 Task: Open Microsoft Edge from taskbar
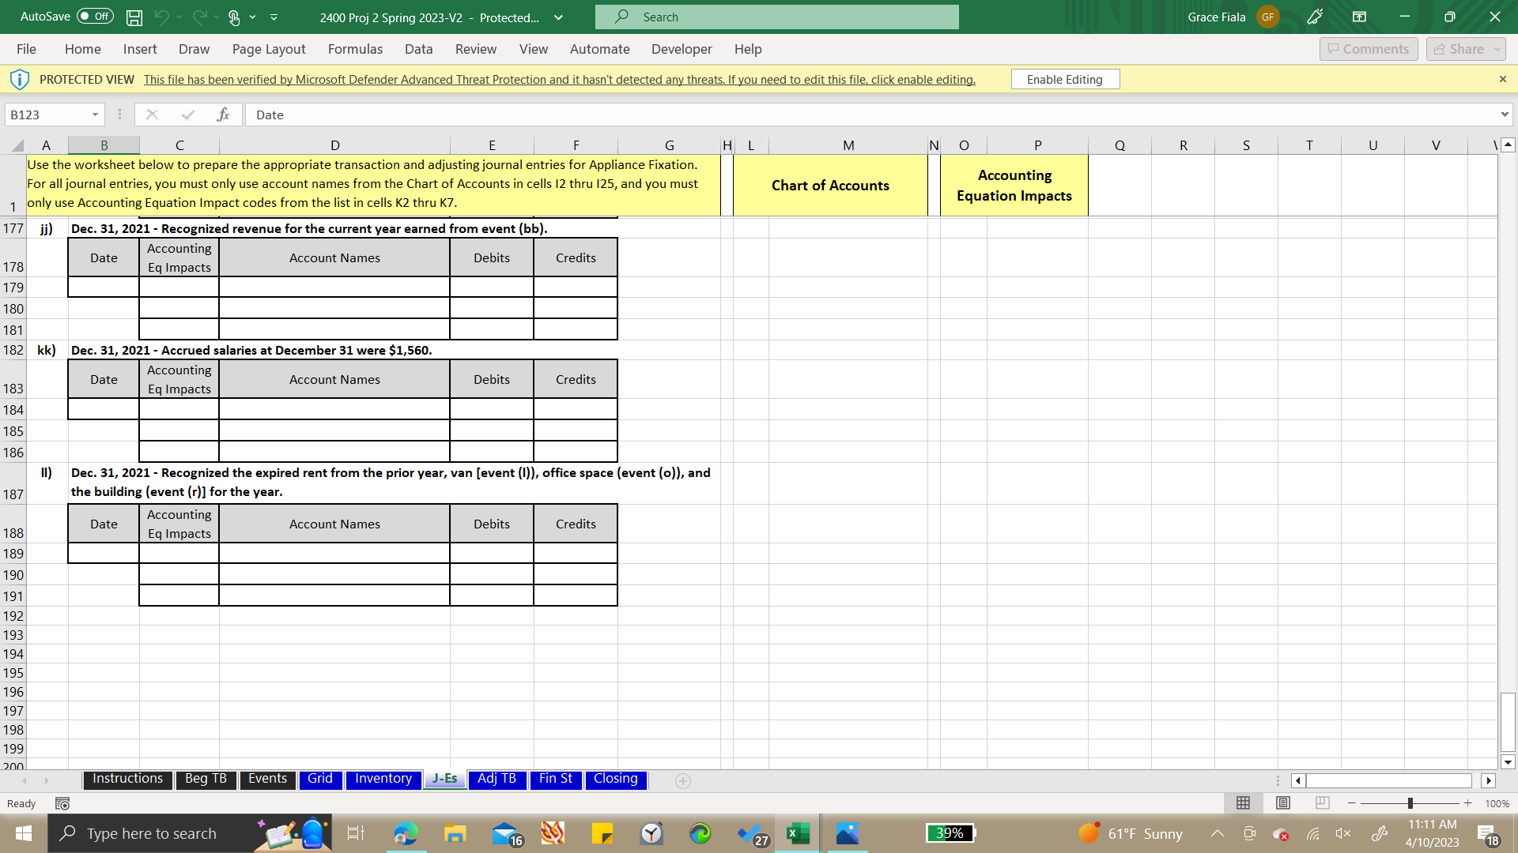coord(406,833)
